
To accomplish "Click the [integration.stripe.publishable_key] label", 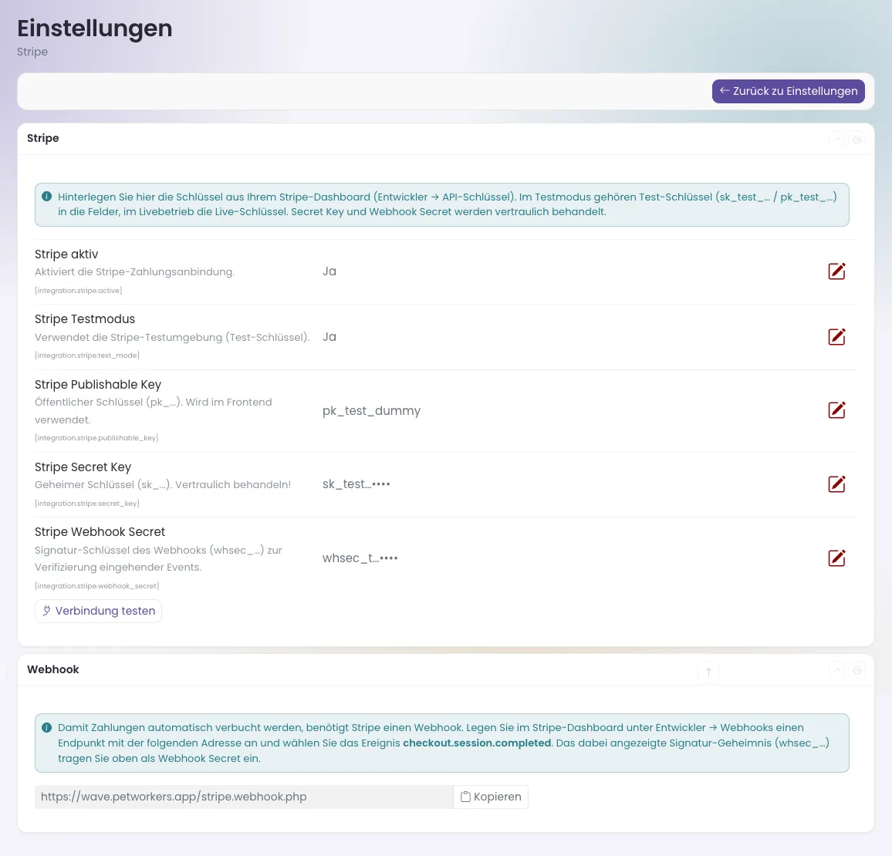I will coord(96,438).
